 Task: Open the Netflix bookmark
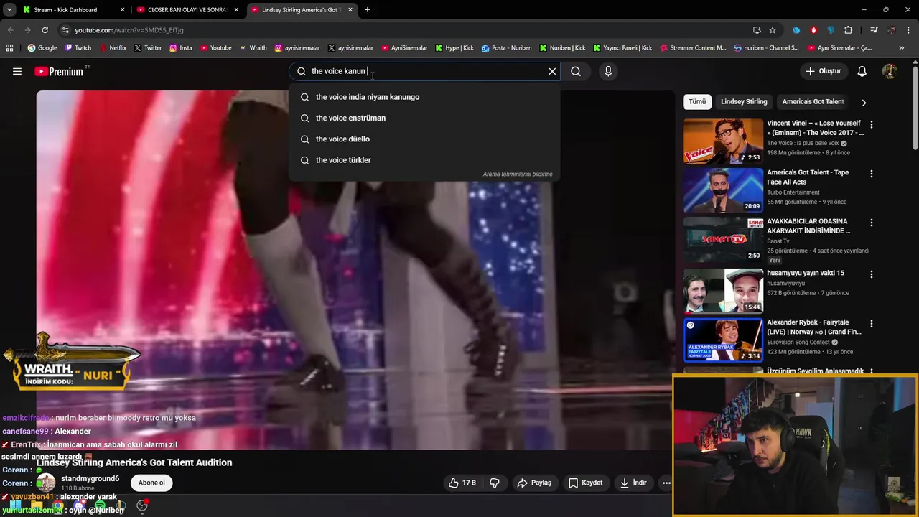pyautogui.click(x=113, y=48)
